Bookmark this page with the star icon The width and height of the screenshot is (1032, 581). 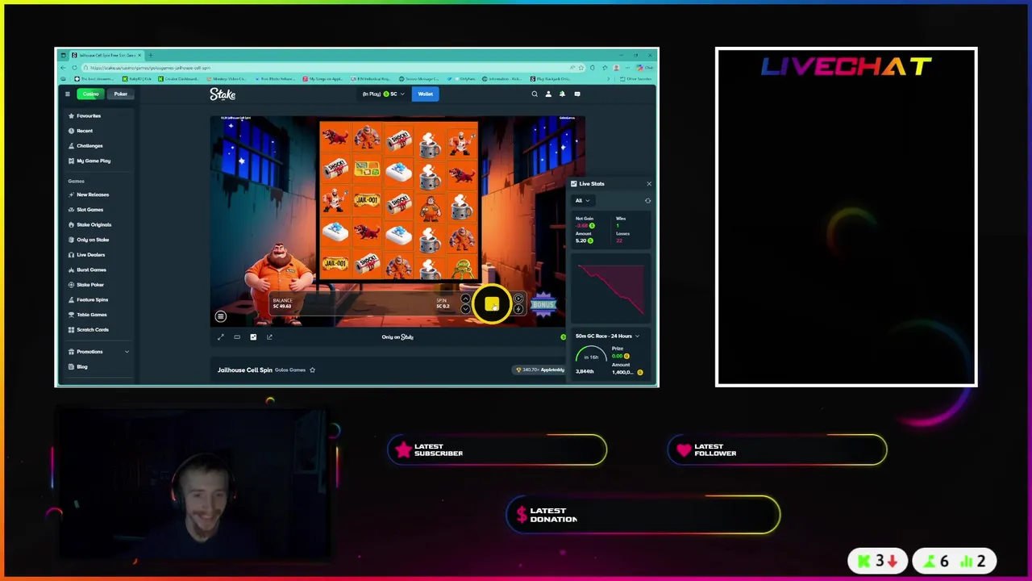click(x=581, y=68)
